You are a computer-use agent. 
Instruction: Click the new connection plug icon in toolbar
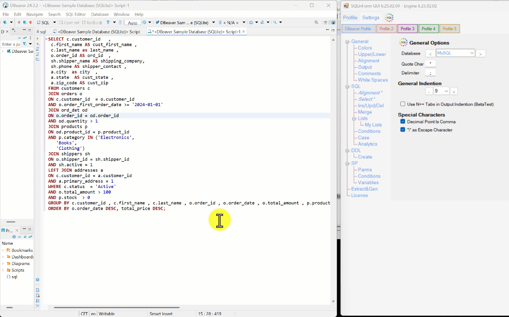(5, 22)
